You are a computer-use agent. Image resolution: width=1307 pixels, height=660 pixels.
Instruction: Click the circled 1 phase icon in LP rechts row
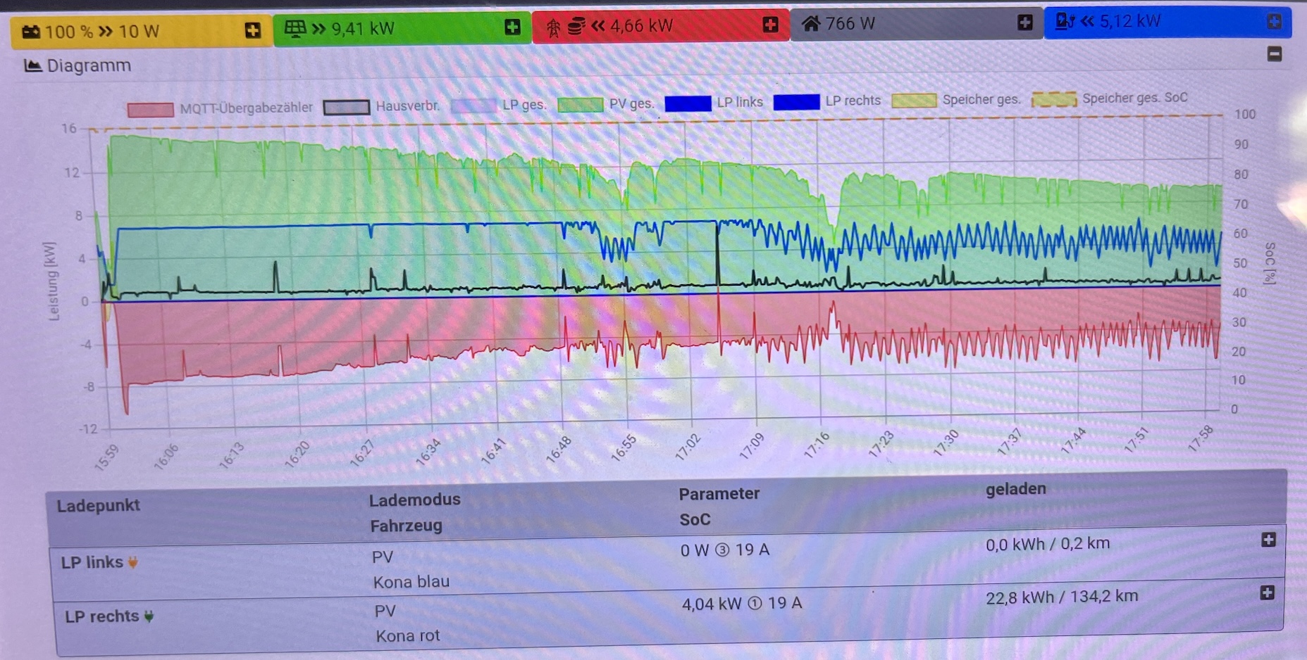tap(755, 604)
